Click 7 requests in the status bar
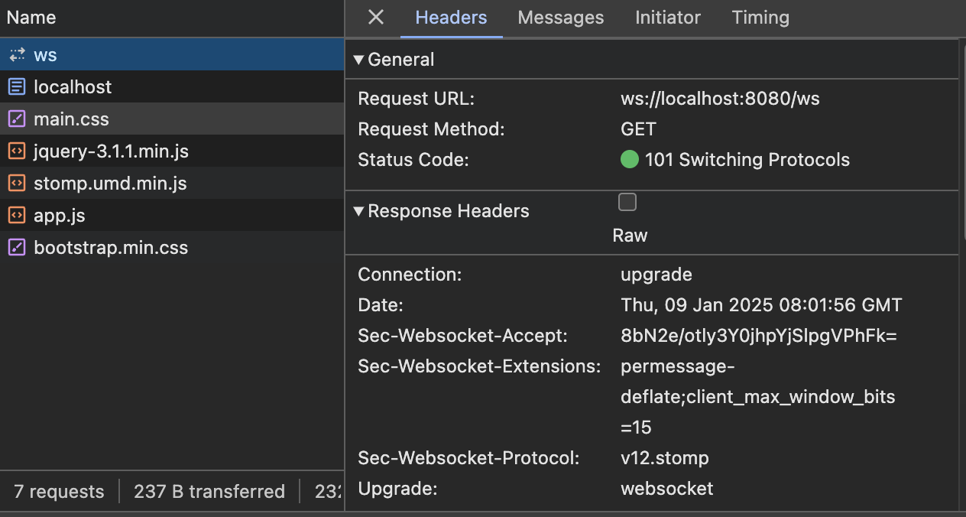 (58, 491)
